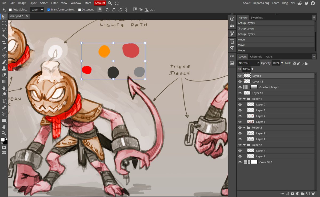Screen dimensions: 320x197
Task: Enable the Auto-Select checkbox
Action: pos(10,10)
